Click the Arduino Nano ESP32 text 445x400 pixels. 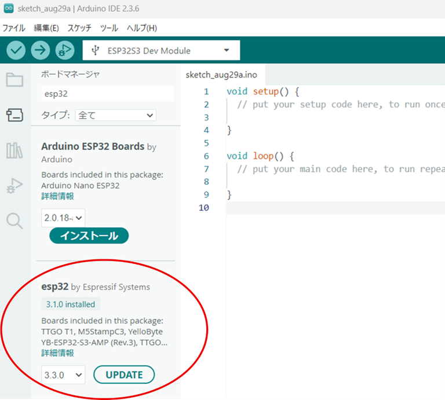click(x=81, y=186)
